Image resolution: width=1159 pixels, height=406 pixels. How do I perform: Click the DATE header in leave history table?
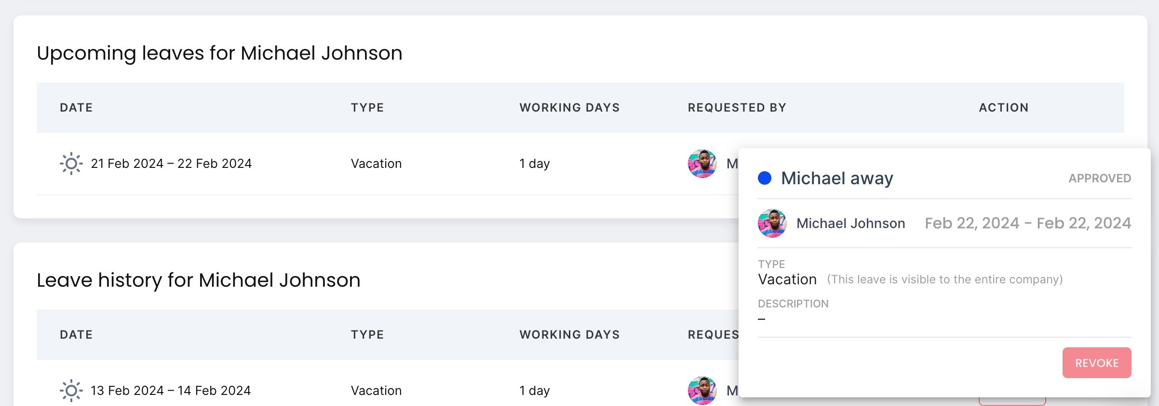(76, 335)
